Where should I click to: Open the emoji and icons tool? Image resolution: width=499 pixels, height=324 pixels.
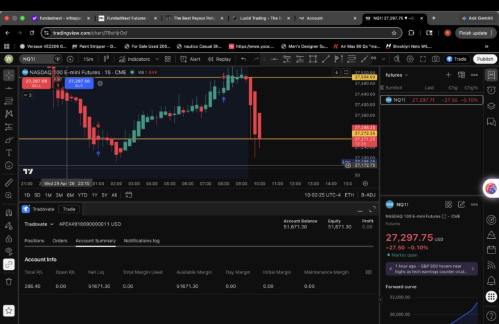tap(8, 165)
